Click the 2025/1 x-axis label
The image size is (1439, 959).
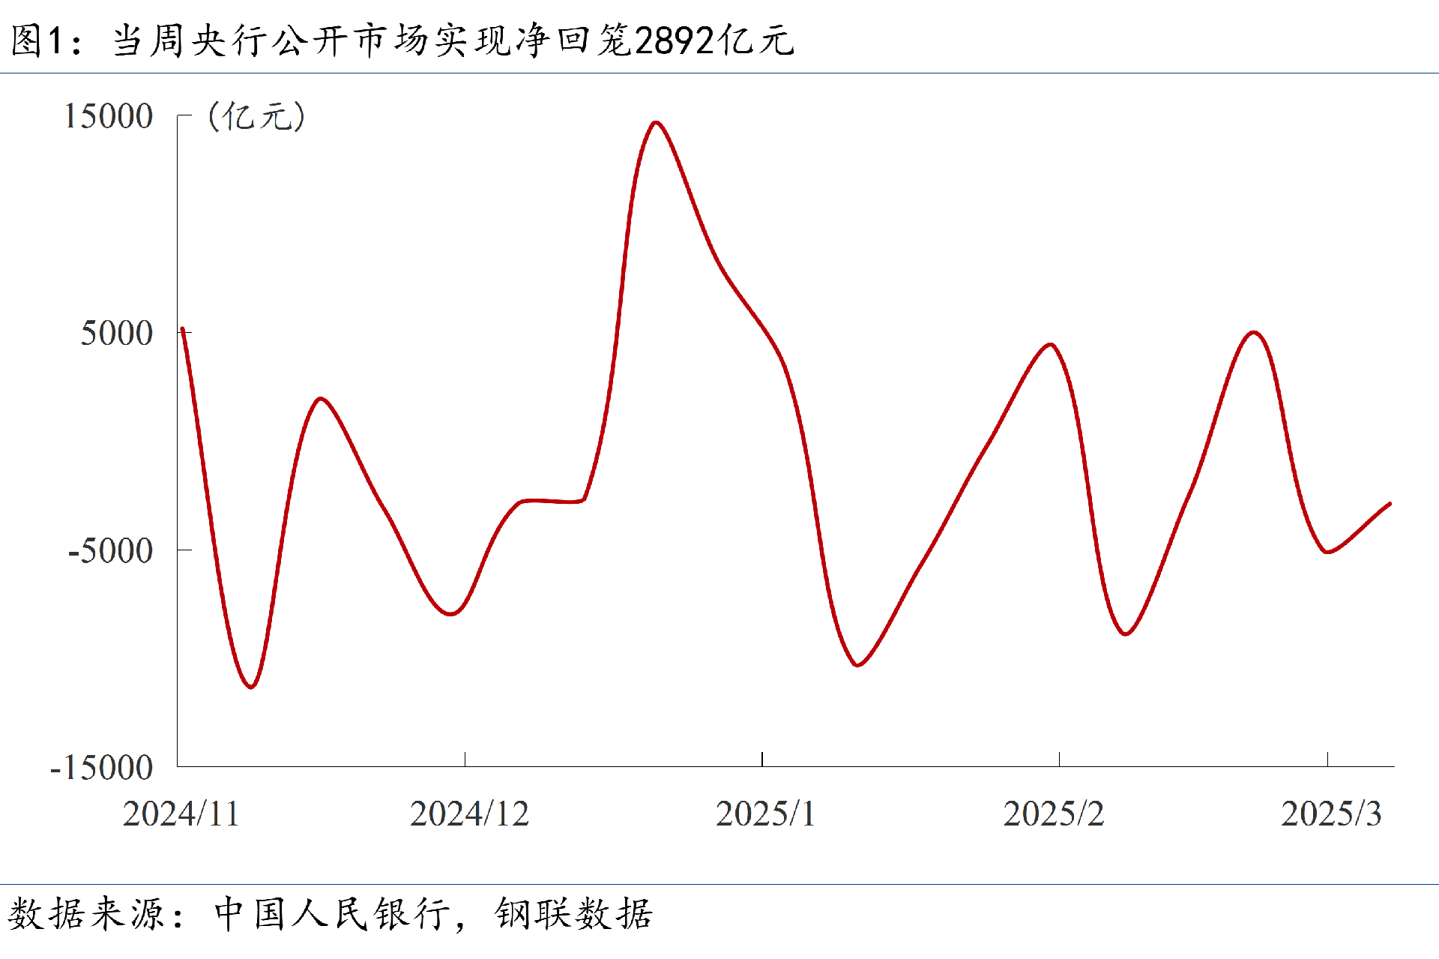click(764, 814)
